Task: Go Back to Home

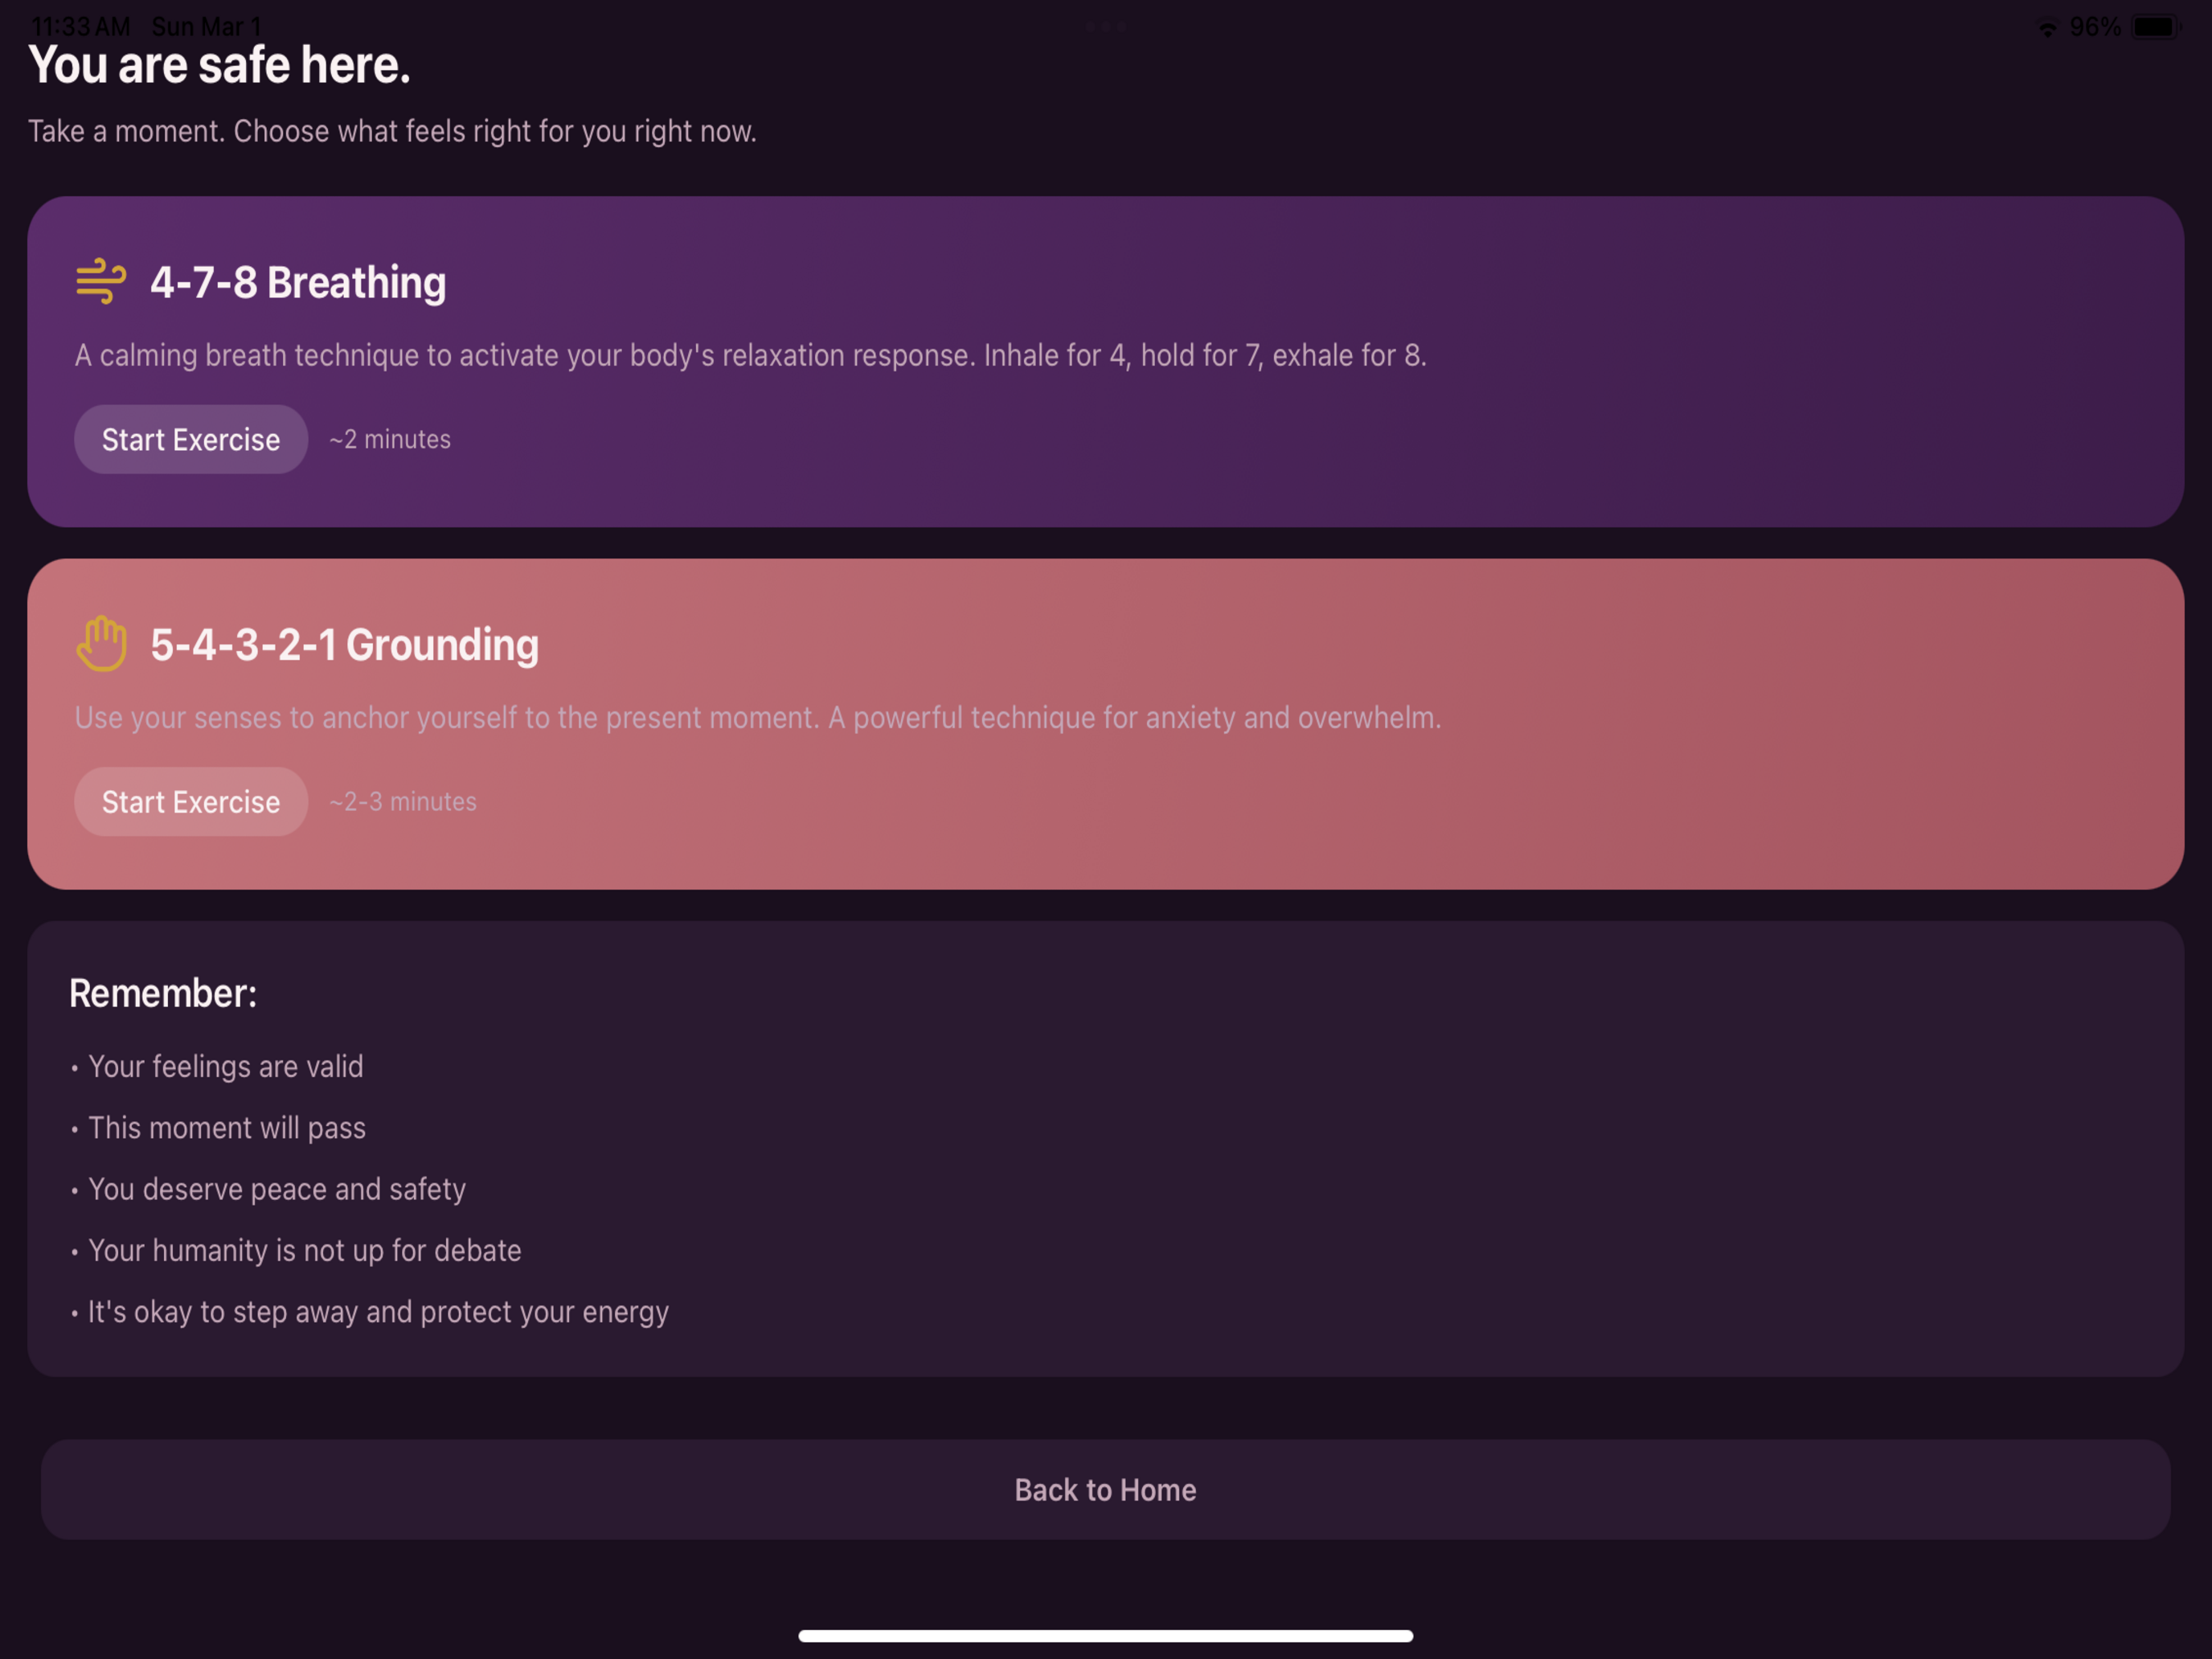Action: 1106,1489
